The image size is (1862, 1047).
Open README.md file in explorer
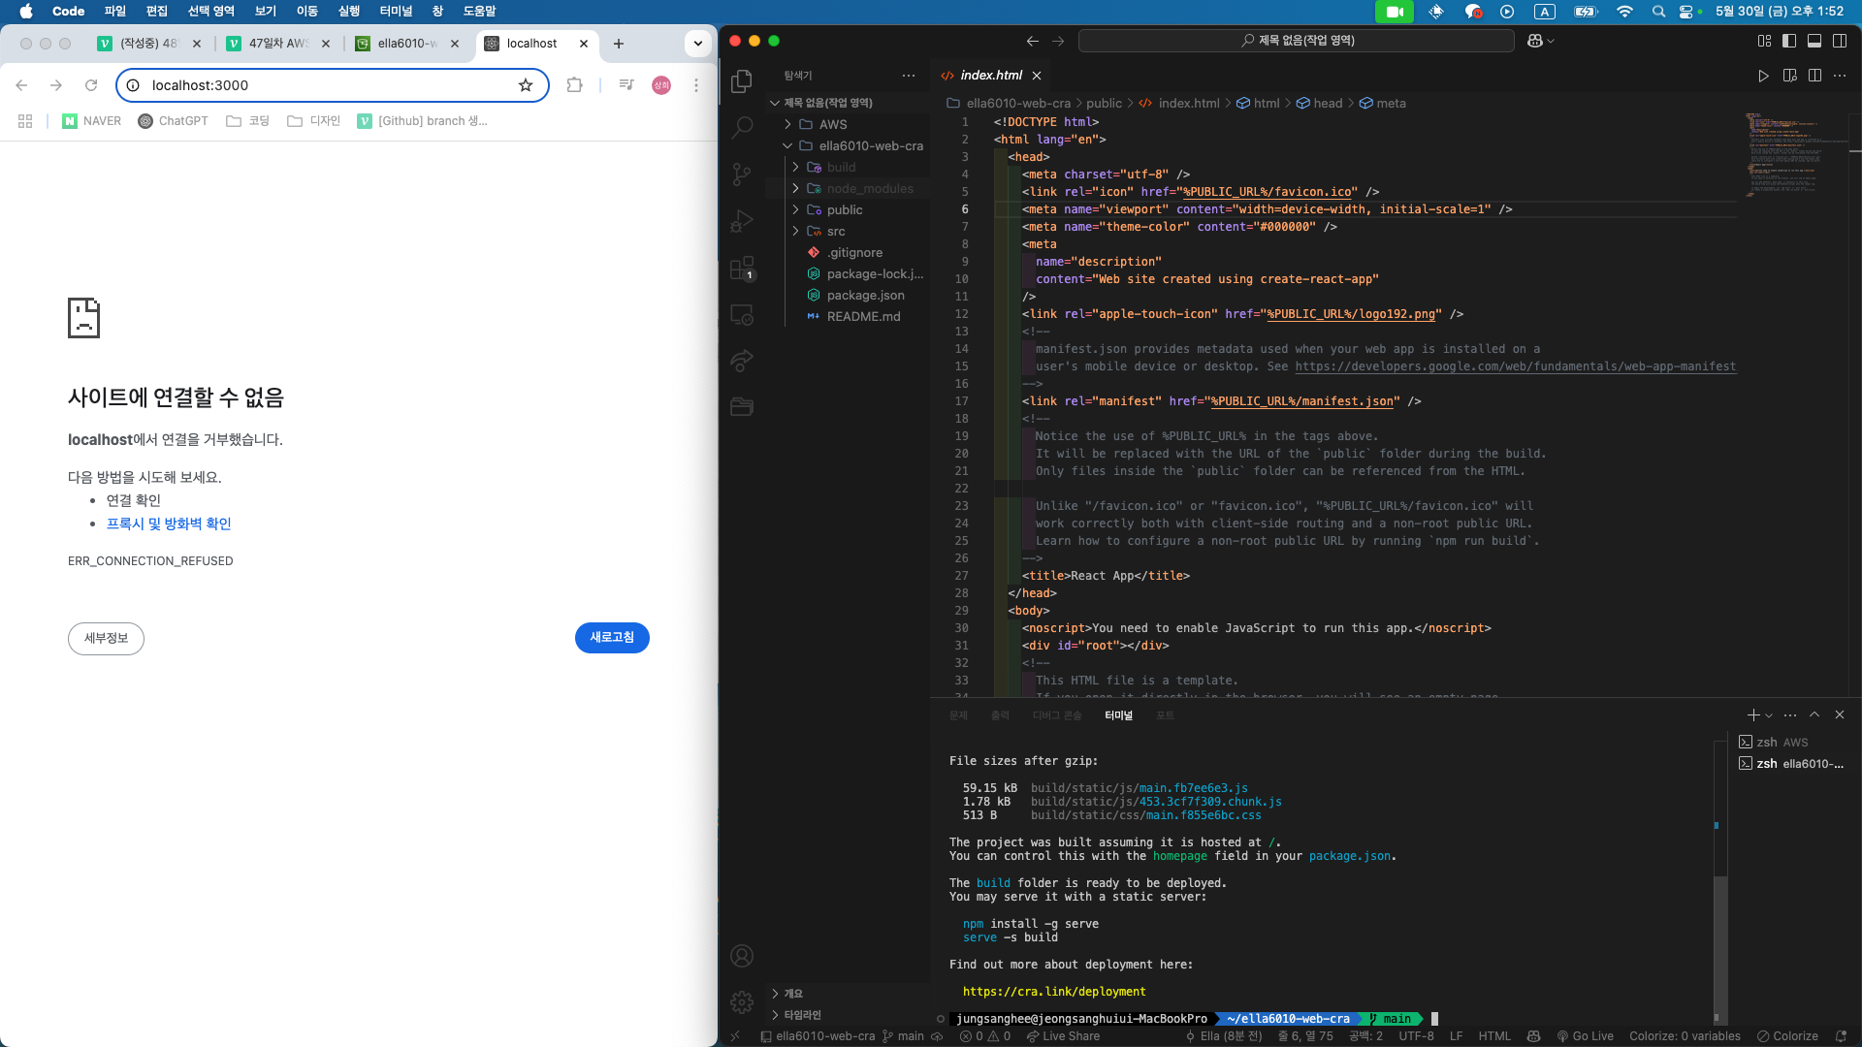tap(863, 316)
